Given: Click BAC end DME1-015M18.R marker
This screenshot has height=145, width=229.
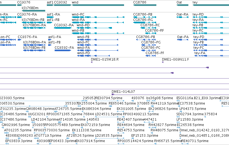Looking at the screenshot, I should (91, 62).
